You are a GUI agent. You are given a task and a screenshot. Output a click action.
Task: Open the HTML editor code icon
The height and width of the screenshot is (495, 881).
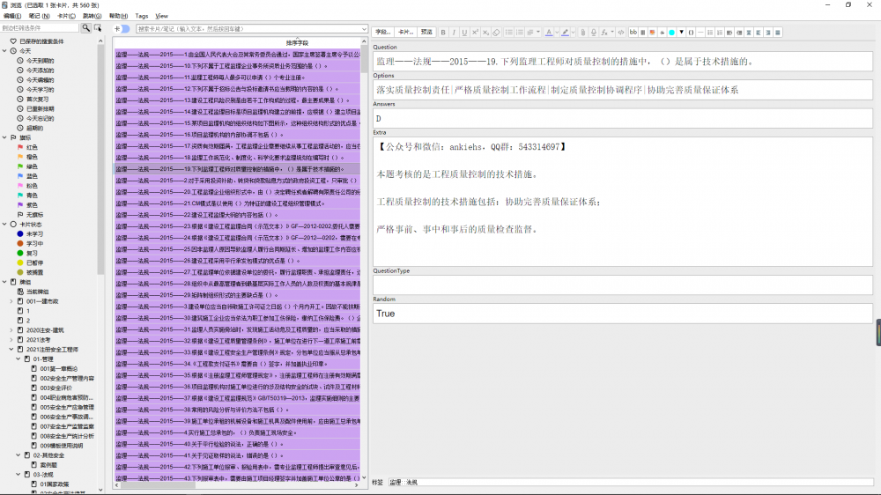pos(621,33)
